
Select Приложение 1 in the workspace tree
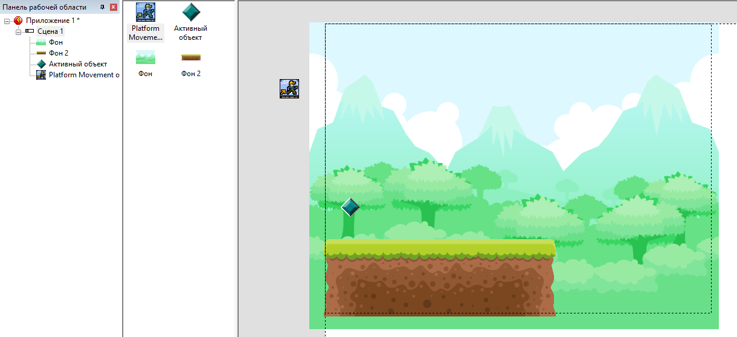pos(53,21)
